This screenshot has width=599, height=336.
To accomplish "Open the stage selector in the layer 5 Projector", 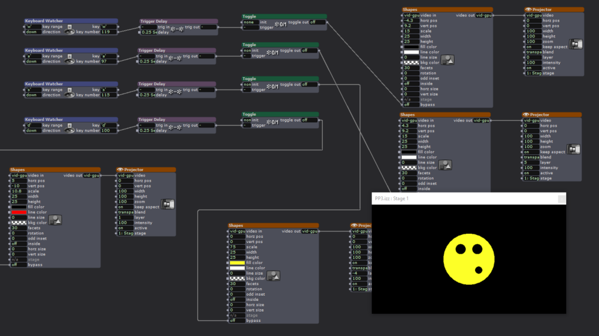I will tap(531, 178).
